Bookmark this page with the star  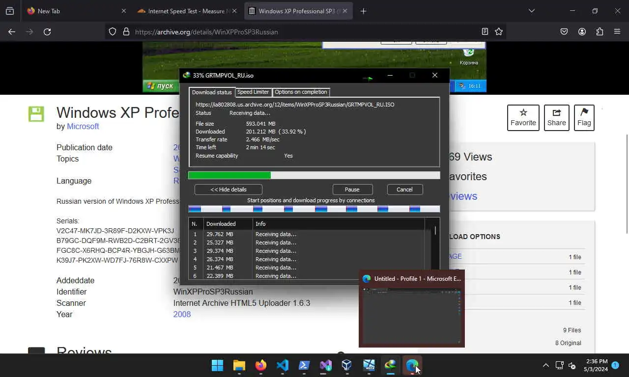pos(499,31)
